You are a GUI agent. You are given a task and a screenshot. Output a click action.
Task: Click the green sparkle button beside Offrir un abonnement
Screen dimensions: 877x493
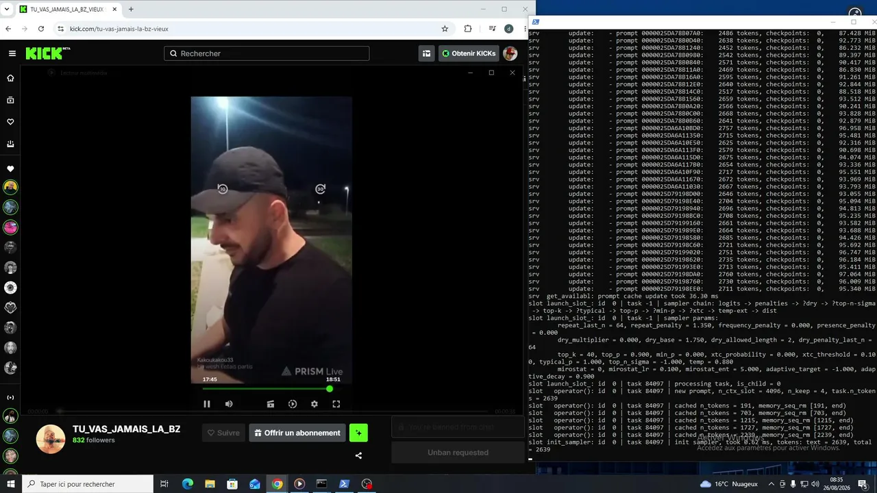point(358,433)
